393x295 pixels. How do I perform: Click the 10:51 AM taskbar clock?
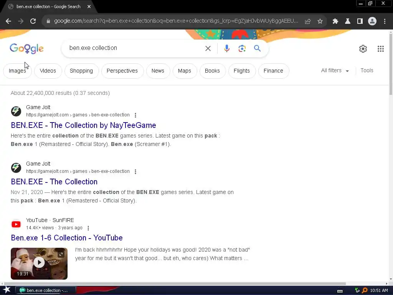coord(379,290)
